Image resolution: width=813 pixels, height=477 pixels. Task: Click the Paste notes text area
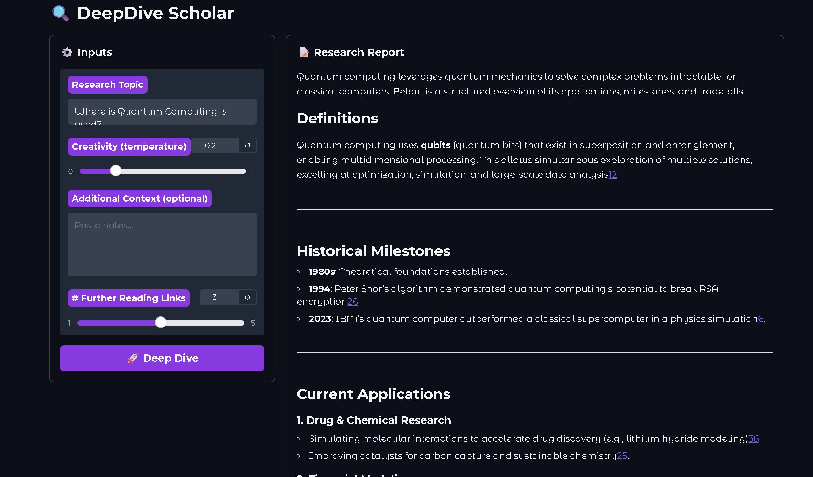click(162, 244)
